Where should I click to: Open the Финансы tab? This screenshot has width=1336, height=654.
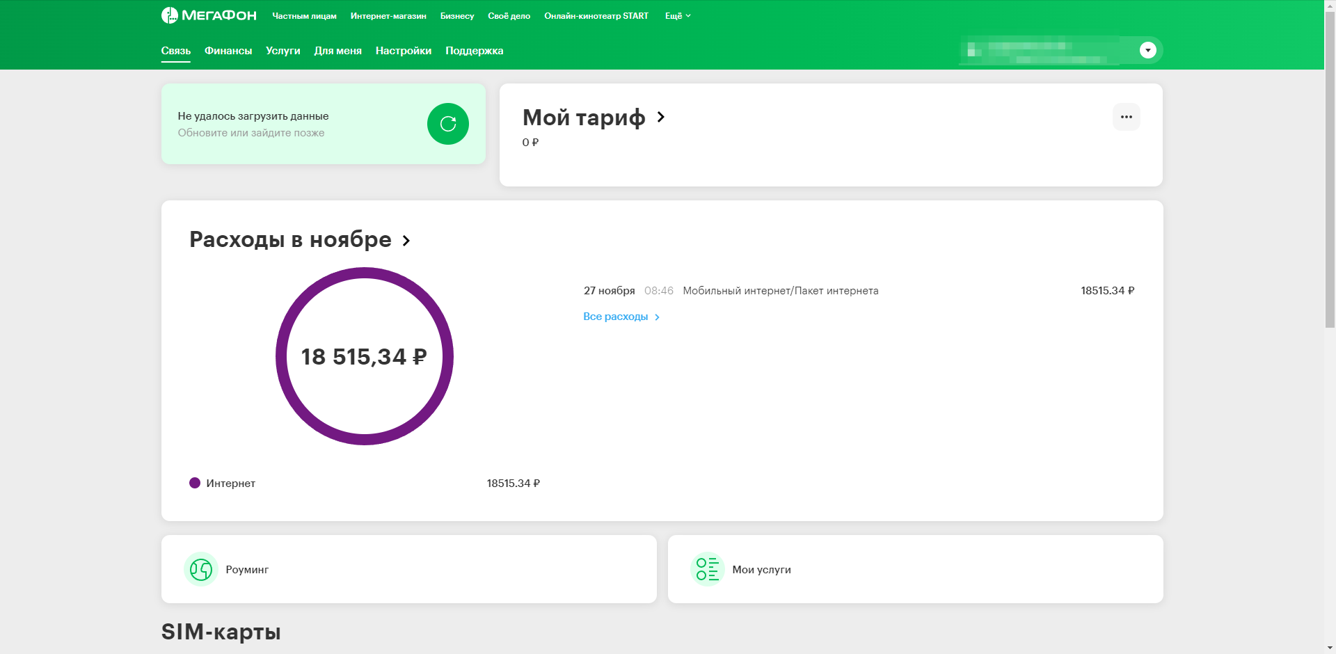click(228, 51)
